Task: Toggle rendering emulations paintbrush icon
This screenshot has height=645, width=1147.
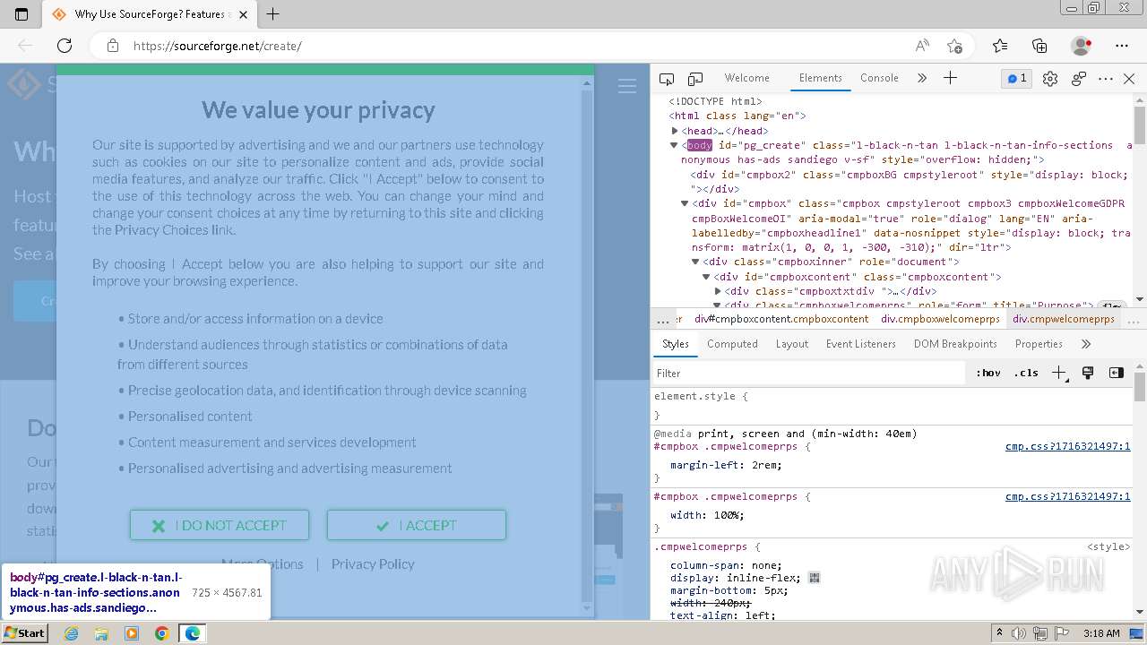Action: (x=1088, y=373)
